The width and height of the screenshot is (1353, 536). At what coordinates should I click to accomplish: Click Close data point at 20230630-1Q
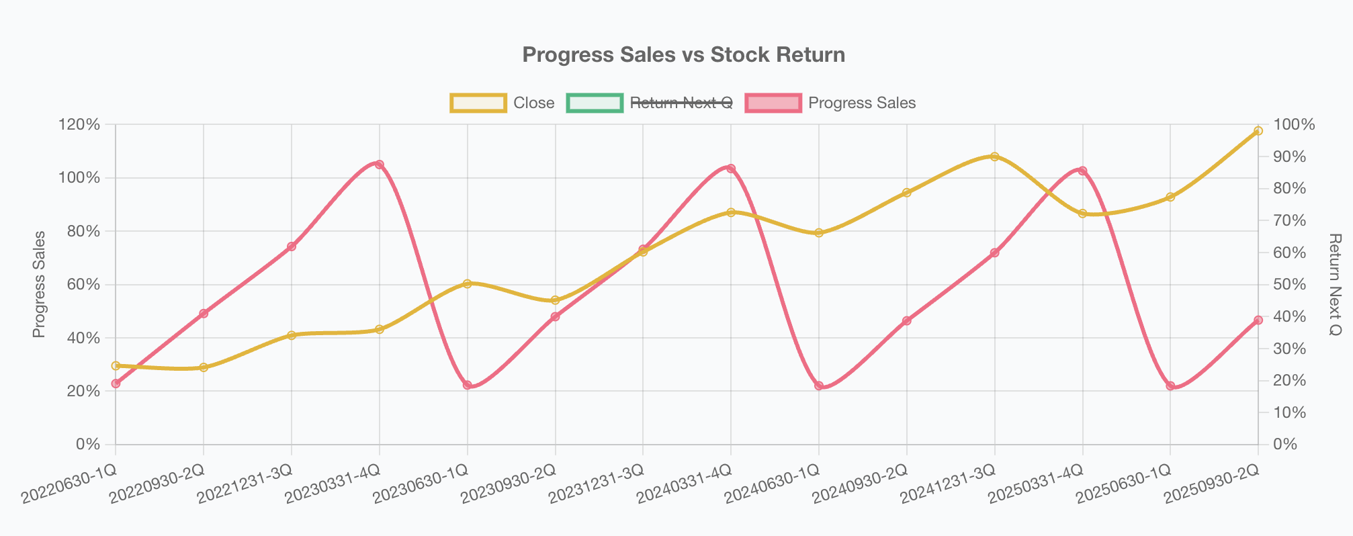click(x=468, y=283)
